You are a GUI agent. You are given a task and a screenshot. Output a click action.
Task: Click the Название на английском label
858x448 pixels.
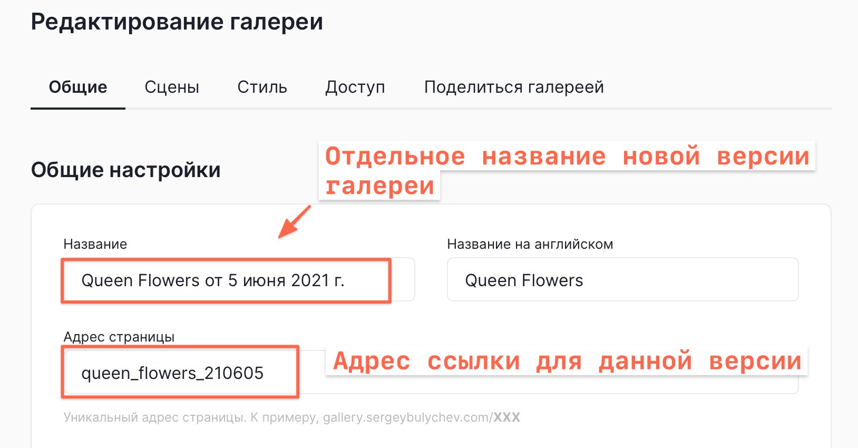530,244
